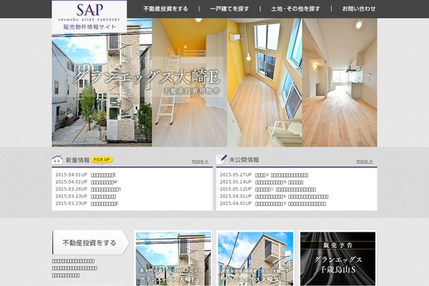Click the hero photo of the wood-floored kitchen room
Viewport: 429px width, 286px height.
340,82
